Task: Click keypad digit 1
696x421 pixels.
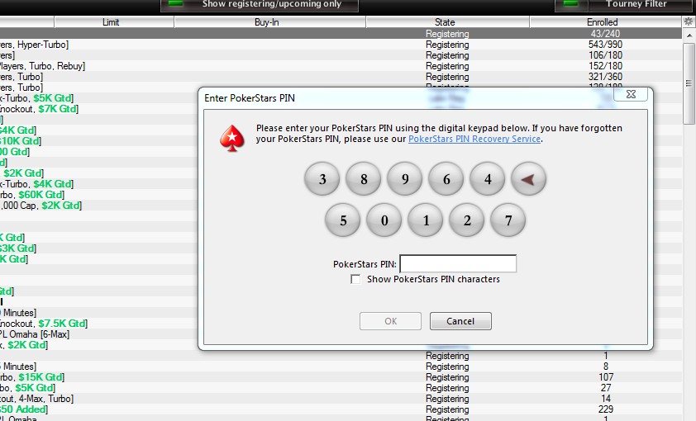Action: point(426,220)
